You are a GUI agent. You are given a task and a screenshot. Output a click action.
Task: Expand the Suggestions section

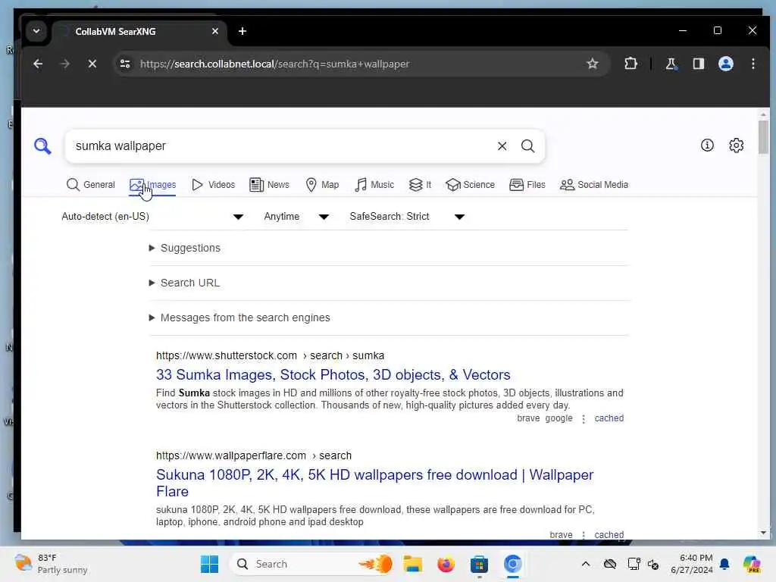[185, 248]
